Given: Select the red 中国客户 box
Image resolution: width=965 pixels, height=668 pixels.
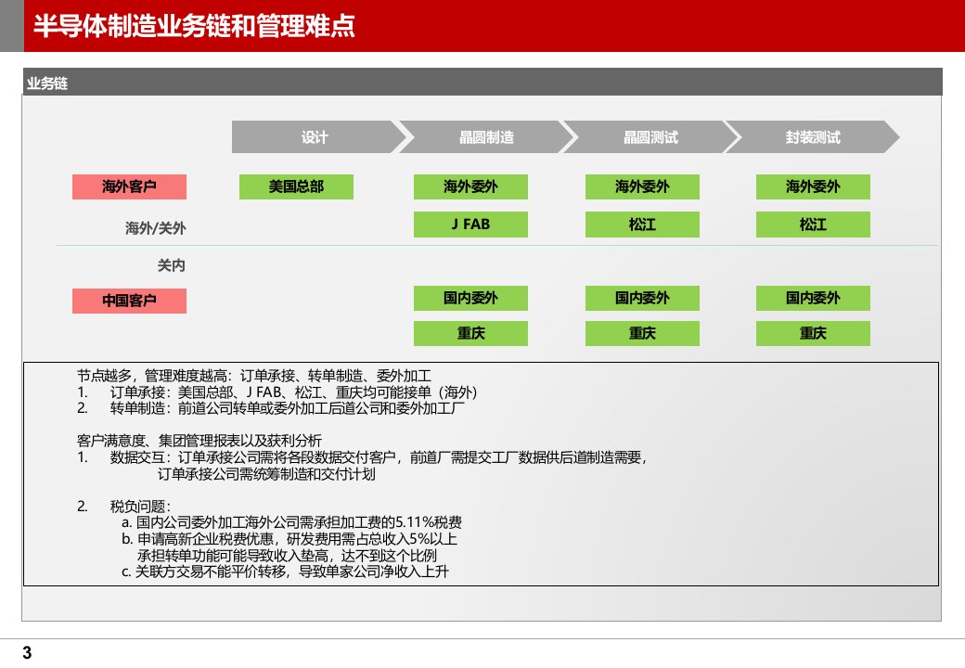Looking at the screenshot, I should point(130,301).
